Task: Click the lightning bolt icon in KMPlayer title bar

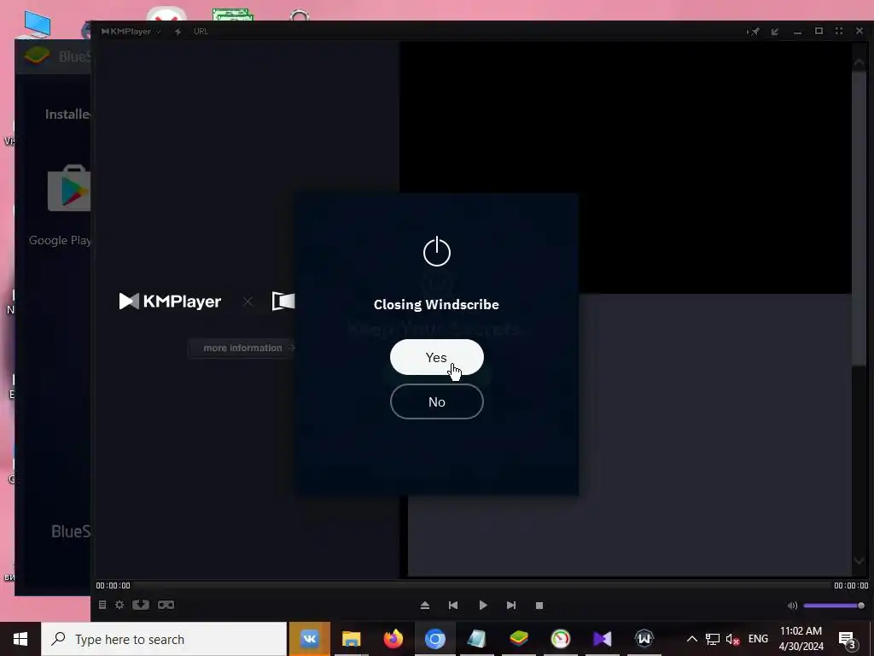Action: [x=178, y=32]
